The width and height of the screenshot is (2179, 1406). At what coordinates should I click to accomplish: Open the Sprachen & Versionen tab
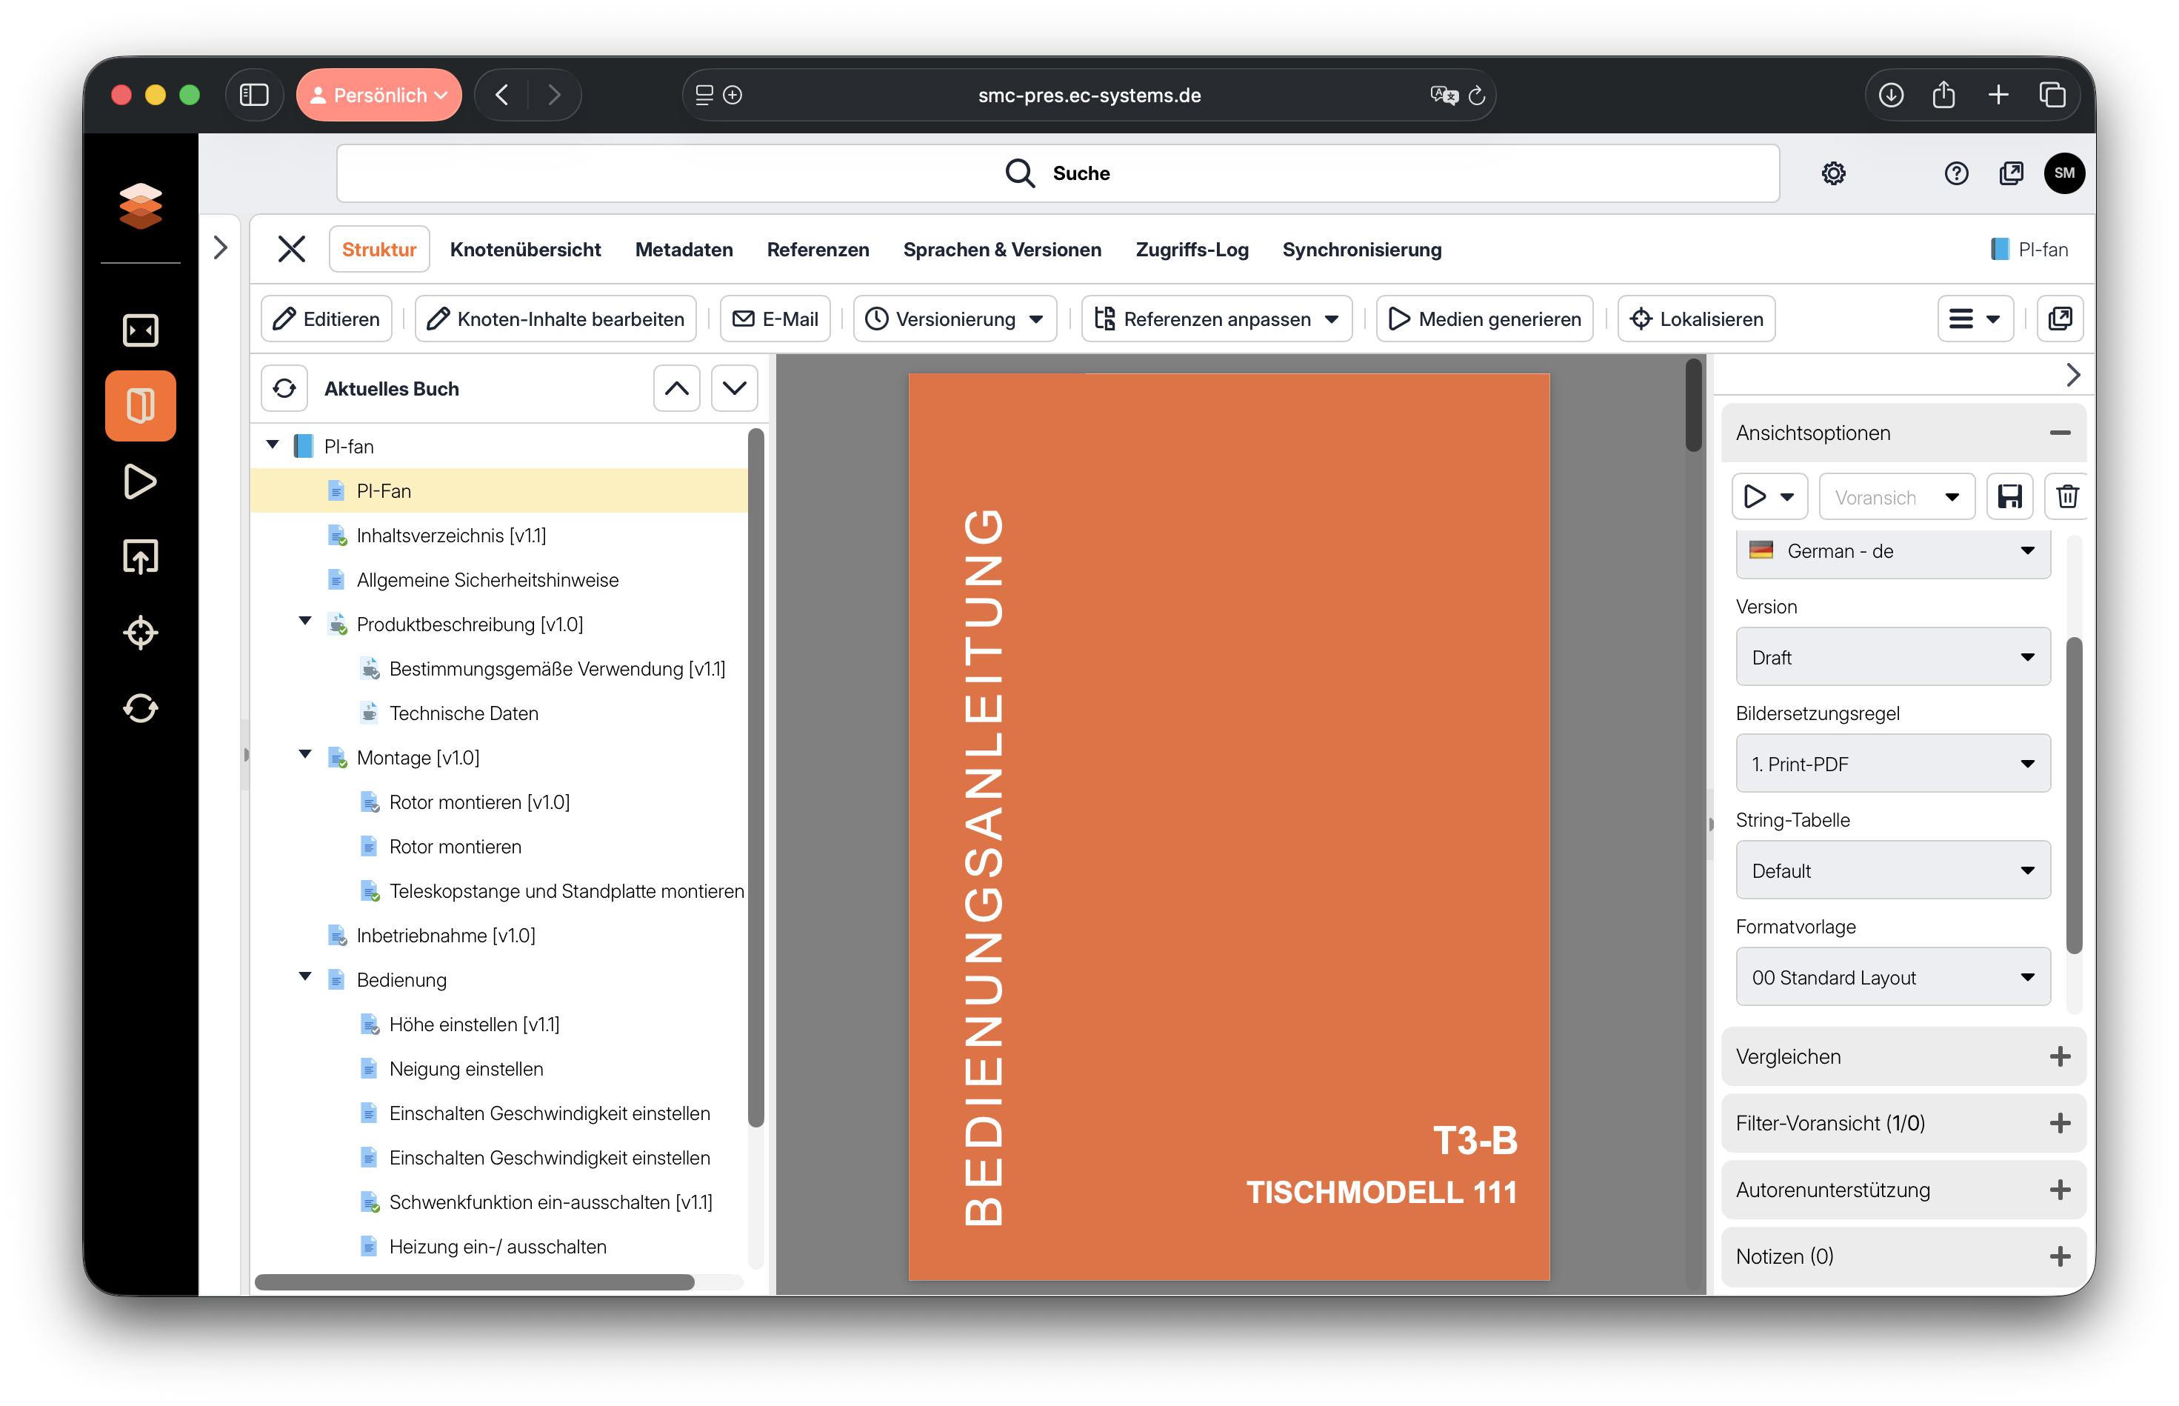pyautogui.click(x=1001, y=249)
